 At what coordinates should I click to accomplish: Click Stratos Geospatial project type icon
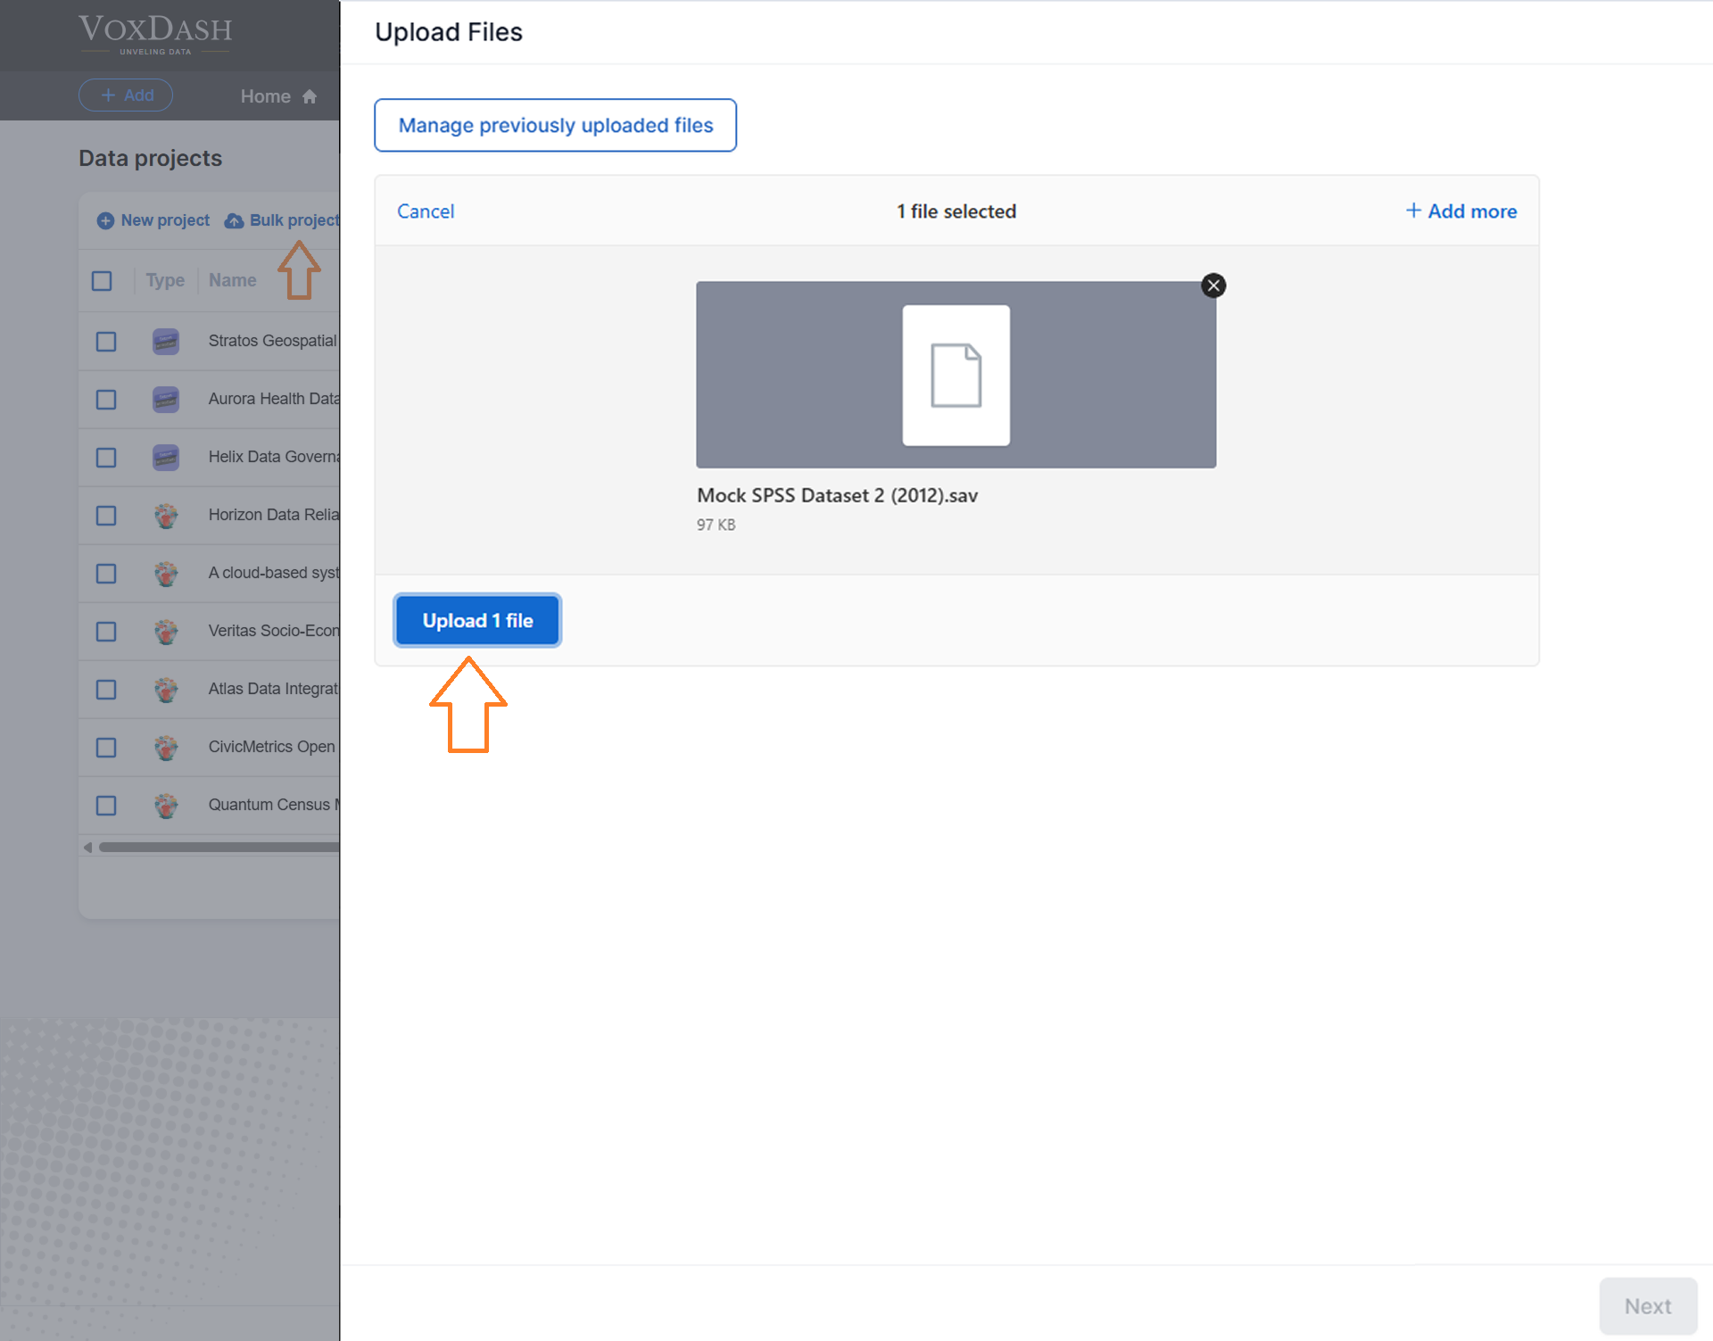[x=166, y=341]
